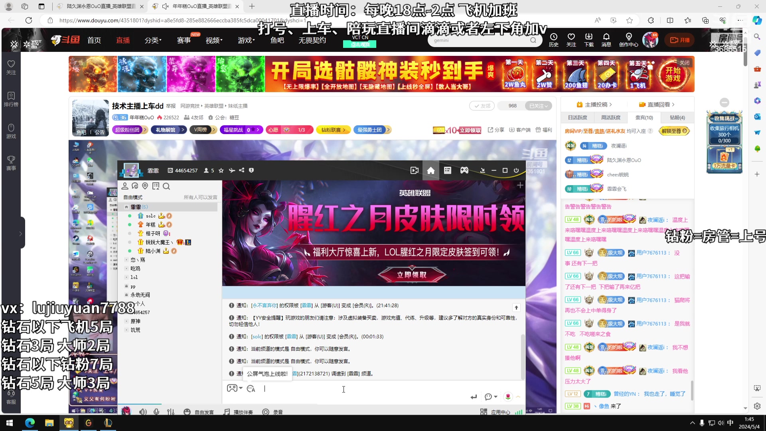Open 直播回看 link
The width and height of the screenshot is (766, 431).
click(x=657, y=105)
